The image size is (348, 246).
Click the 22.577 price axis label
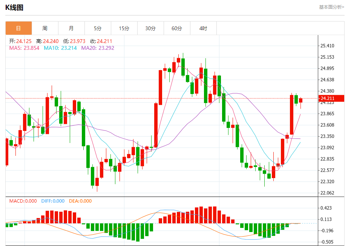point(327,170)
